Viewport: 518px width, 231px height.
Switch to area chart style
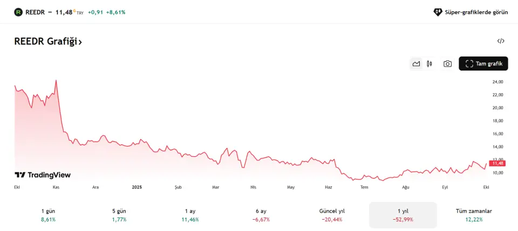(416, 64)
